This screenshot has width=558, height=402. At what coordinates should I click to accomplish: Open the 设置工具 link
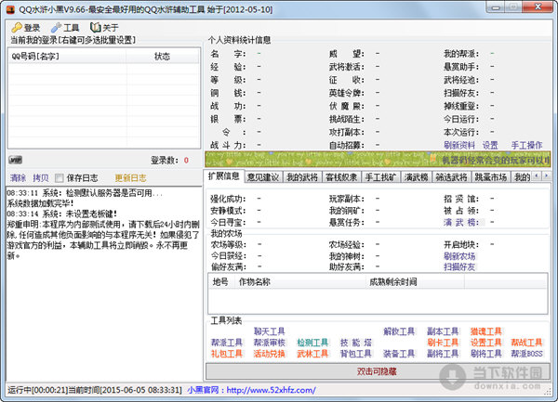point(485,343)
